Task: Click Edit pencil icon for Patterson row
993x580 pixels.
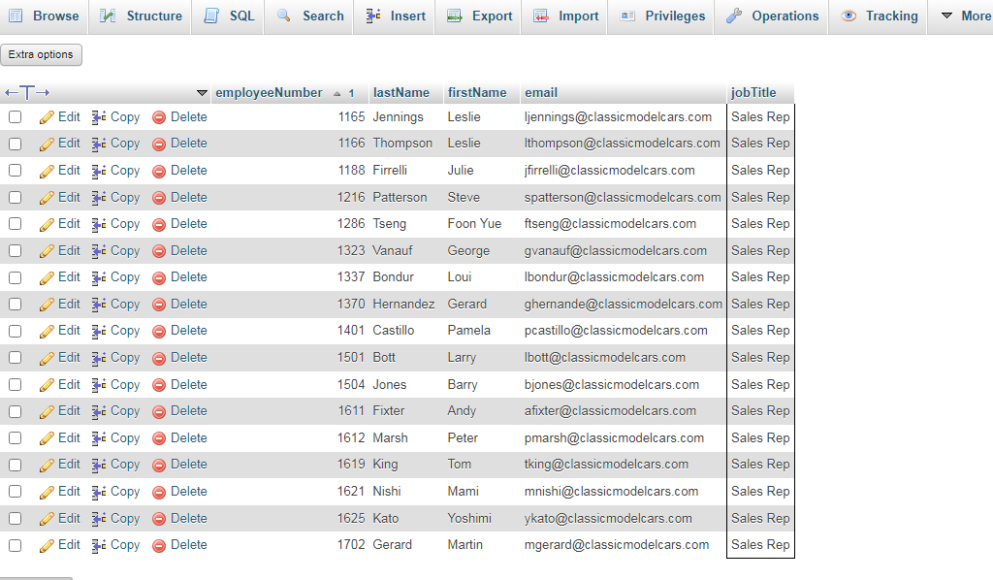Action: pos(47,198)
